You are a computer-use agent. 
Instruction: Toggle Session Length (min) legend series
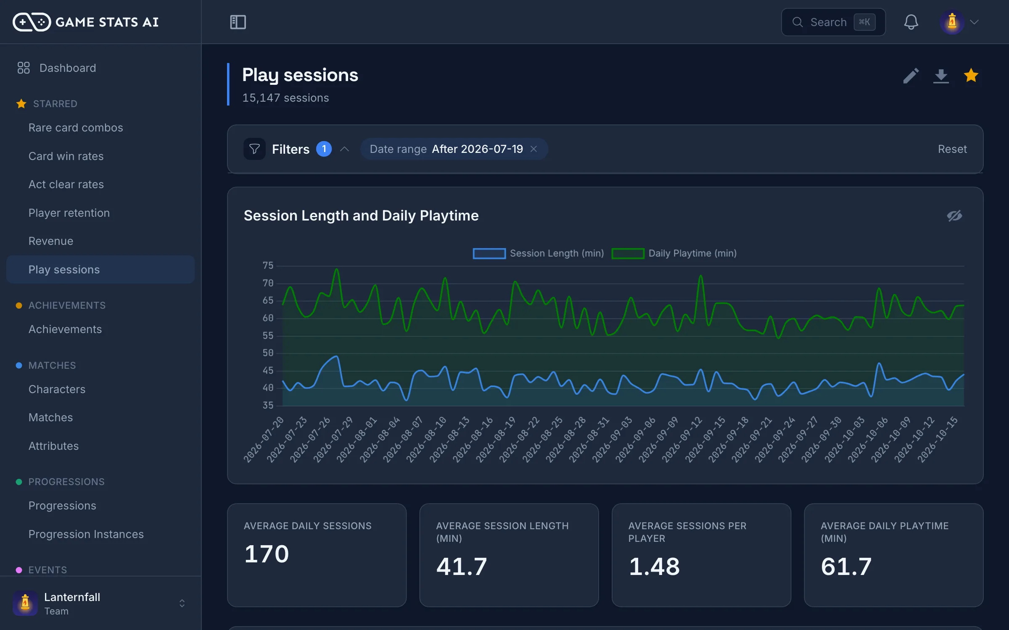(x=538, y=253)
